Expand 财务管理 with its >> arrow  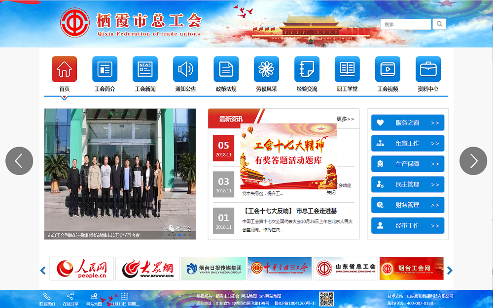(435, 205)
